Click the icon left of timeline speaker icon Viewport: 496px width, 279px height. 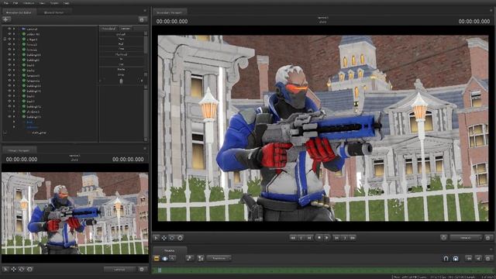pyautogui.click(x=469, y=258)
